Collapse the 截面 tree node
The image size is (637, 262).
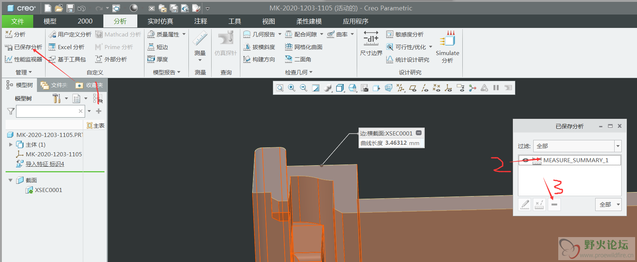pos(10,180)
